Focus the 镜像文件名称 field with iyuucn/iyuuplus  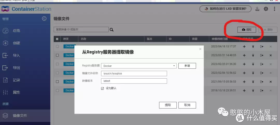[134, 73]
